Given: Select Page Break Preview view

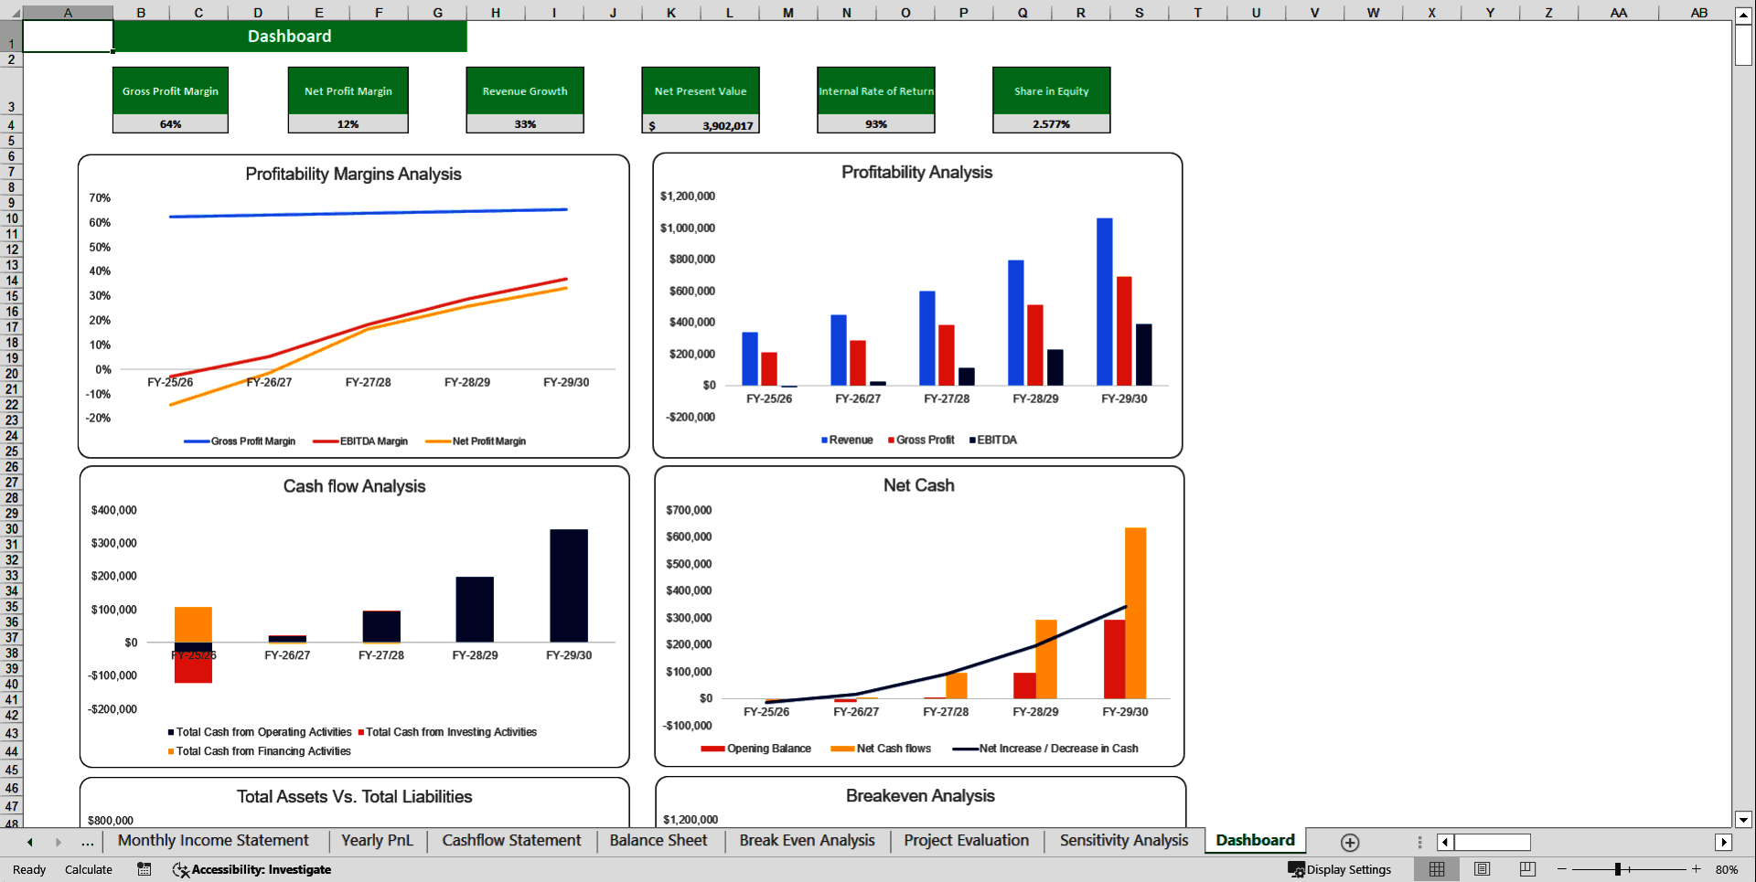Looking at the screenshot, I should (x=1526, y=869).
